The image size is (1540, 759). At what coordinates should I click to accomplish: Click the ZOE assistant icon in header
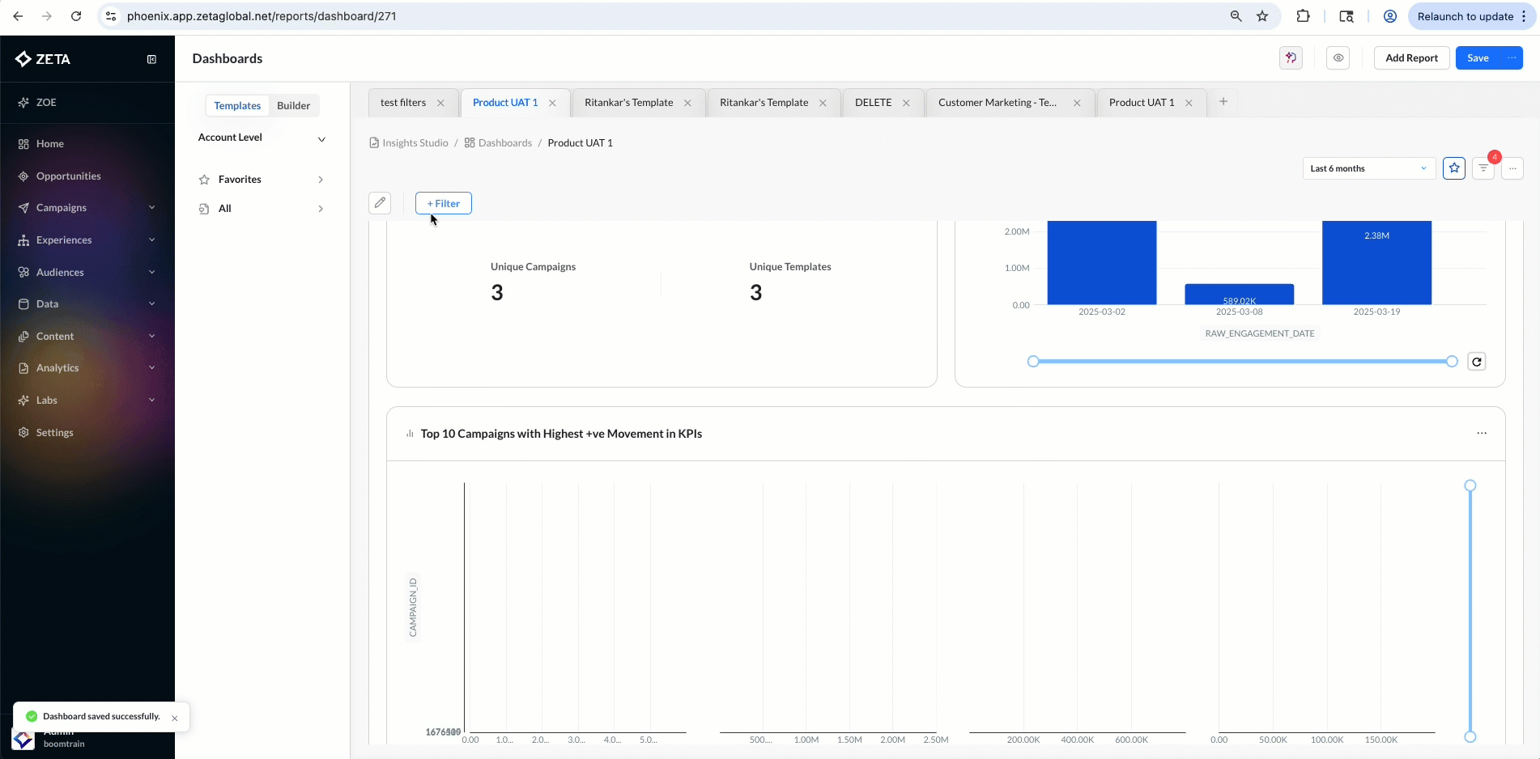[1291, 58]
